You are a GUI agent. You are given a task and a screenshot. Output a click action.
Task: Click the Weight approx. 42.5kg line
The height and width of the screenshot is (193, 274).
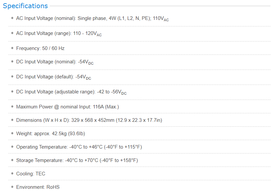(x=50, y=134)
